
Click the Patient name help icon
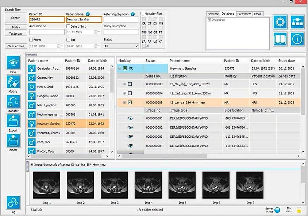click(x=88, y=14)
